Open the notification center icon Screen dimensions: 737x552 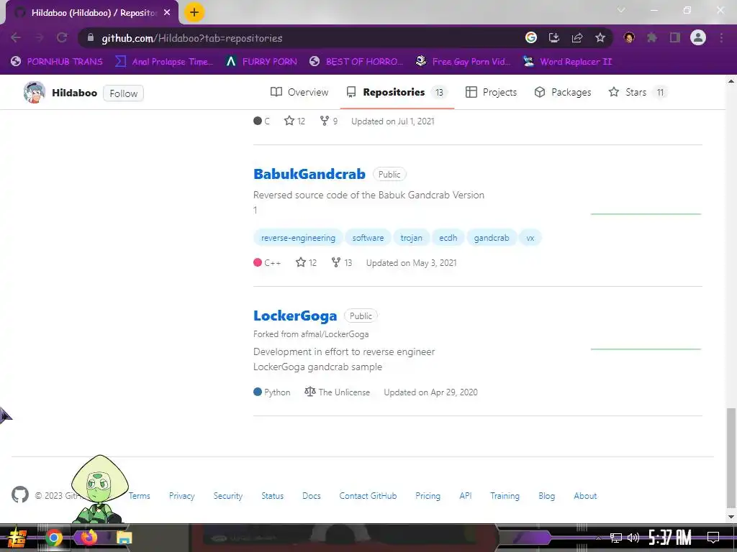point(713,538)
